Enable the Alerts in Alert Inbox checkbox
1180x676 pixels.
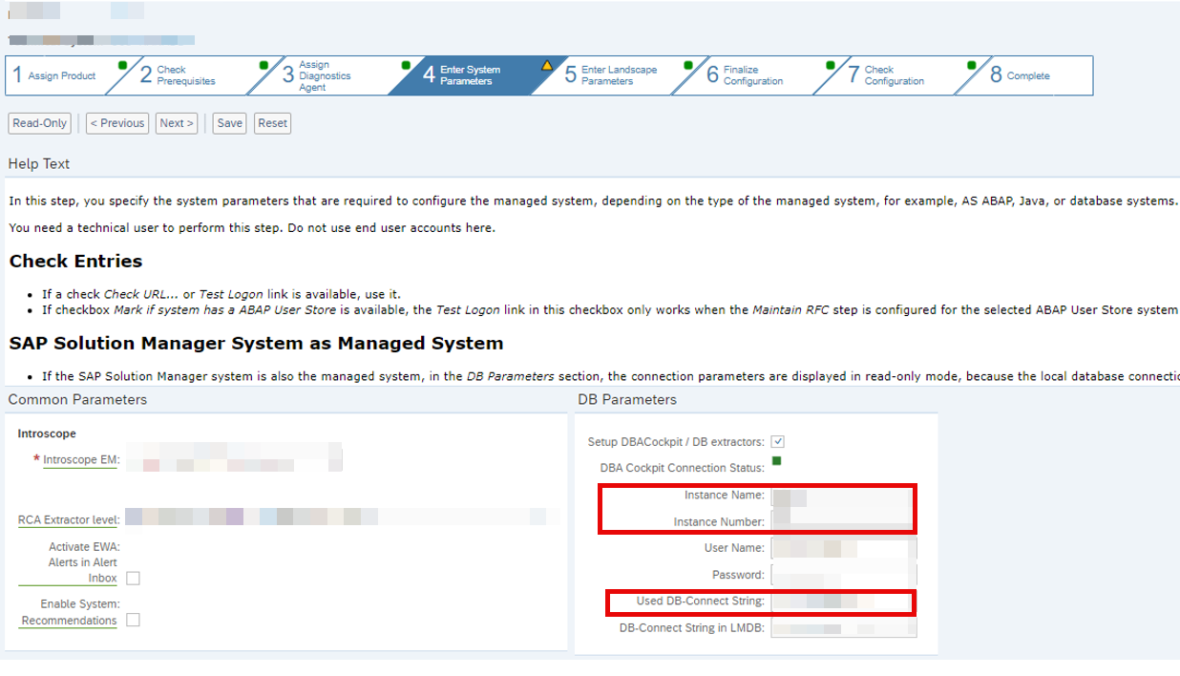pyautogui.click(x=134, y=579)
